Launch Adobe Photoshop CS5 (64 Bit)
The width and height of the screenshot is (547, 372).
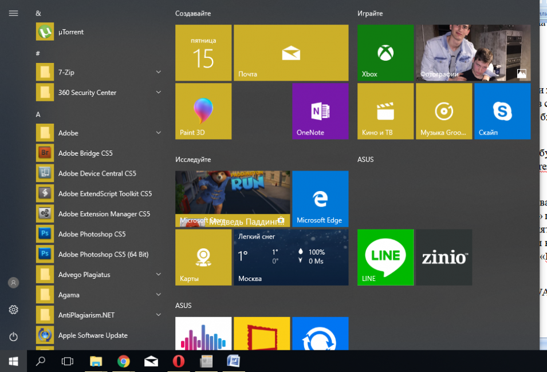(99, 254)
